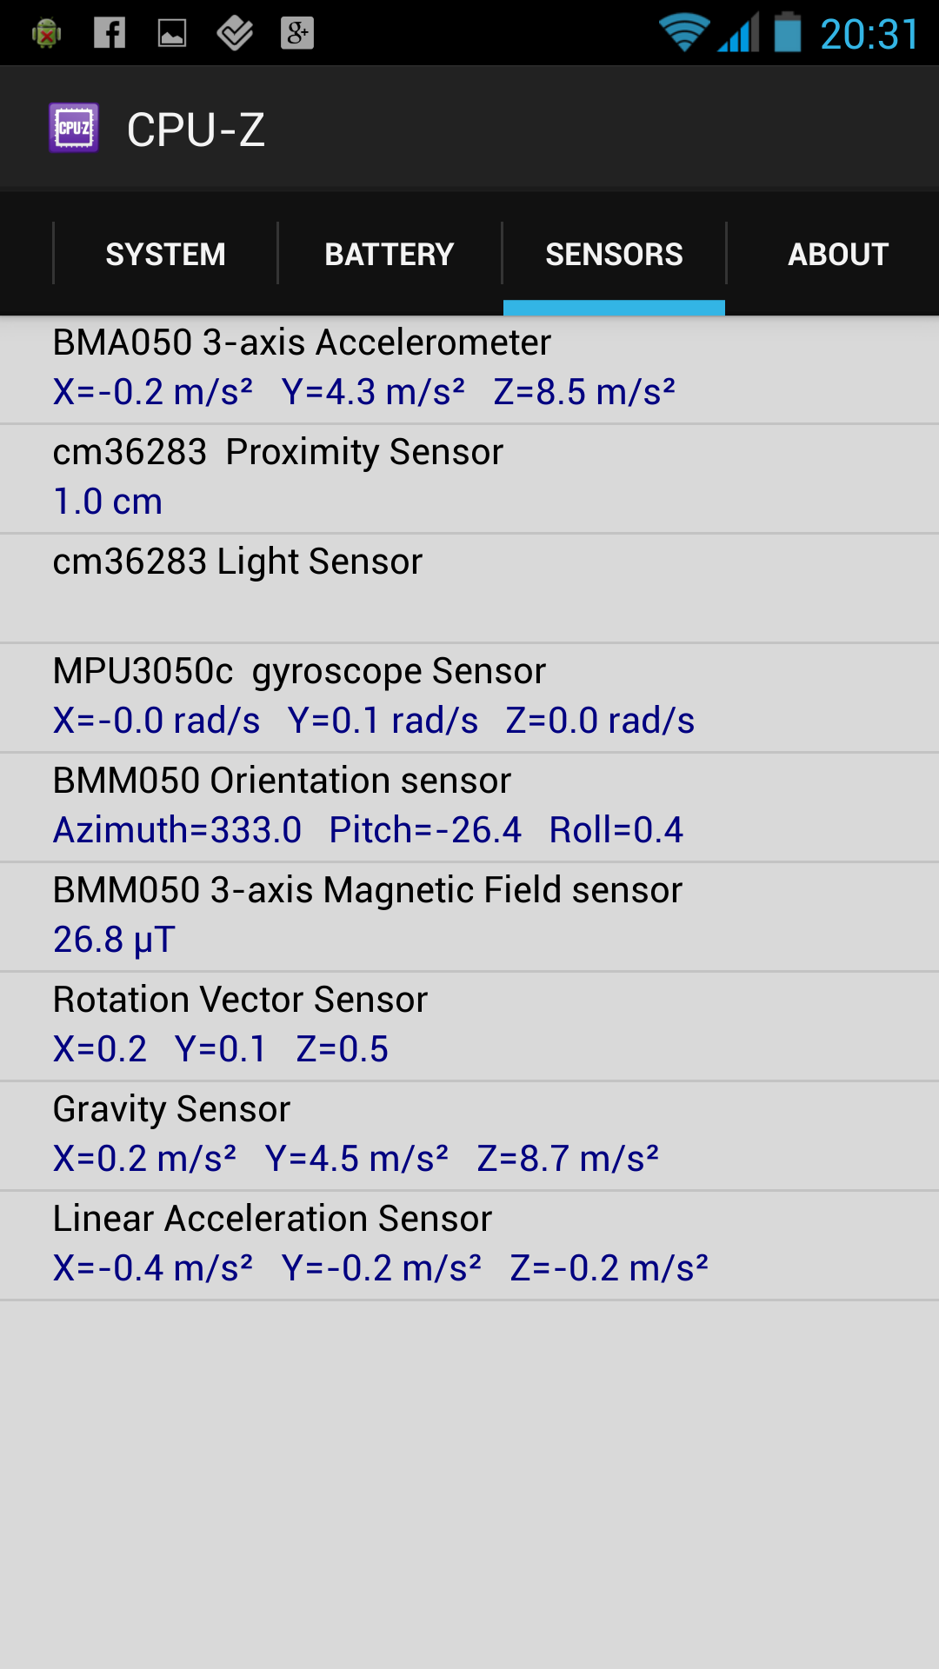
Task: Tap the Google+ notification icon
Action: pos(297,33)
